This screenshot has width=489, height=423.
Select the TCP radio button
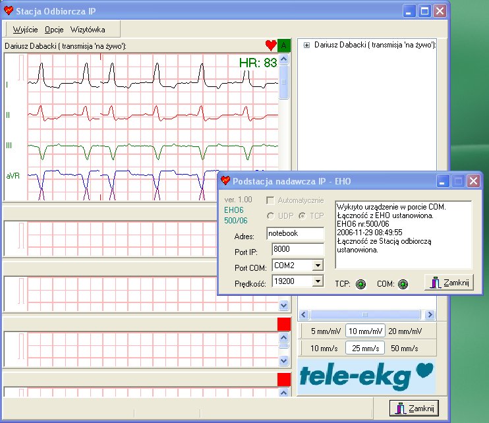[302, 215]
